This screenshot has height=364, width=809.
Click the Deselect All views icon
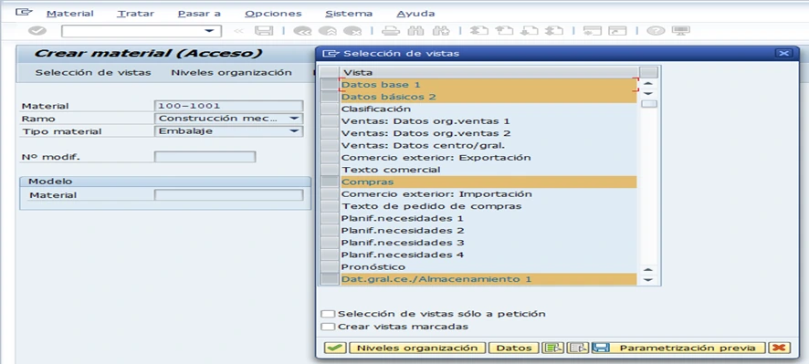point(578,348)
